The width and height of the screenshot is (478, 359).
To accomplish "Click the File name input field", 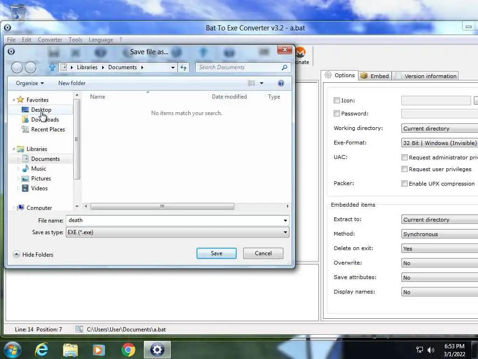I will coord(174,220).
